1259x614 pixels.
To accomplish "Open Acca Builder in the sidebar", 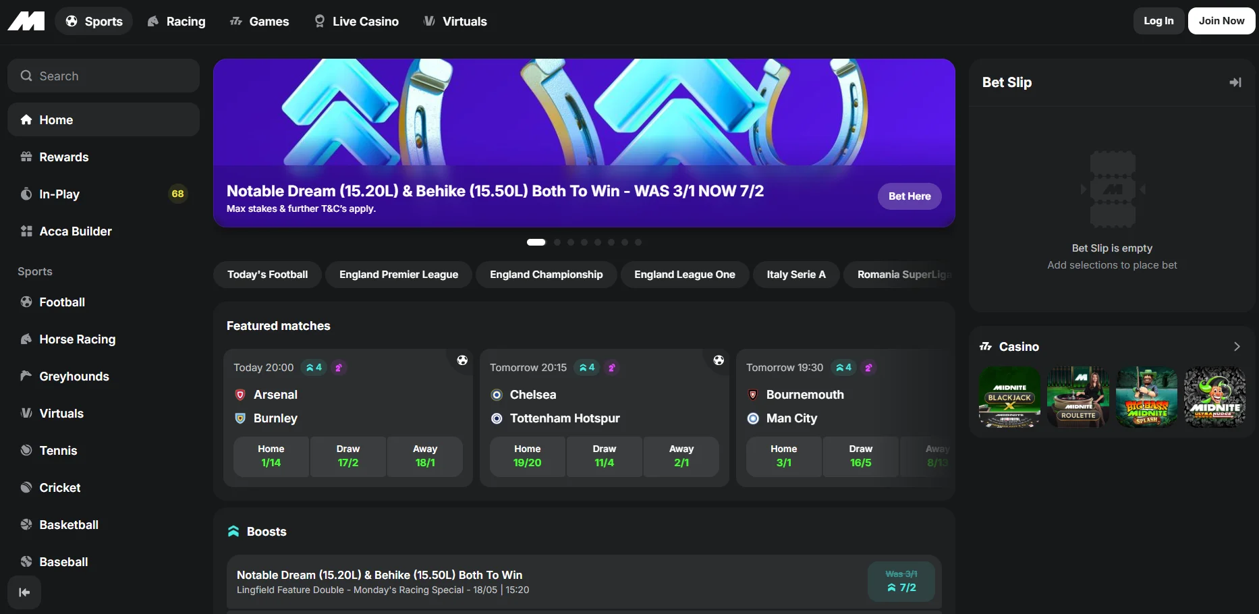I will pos(103,231).
